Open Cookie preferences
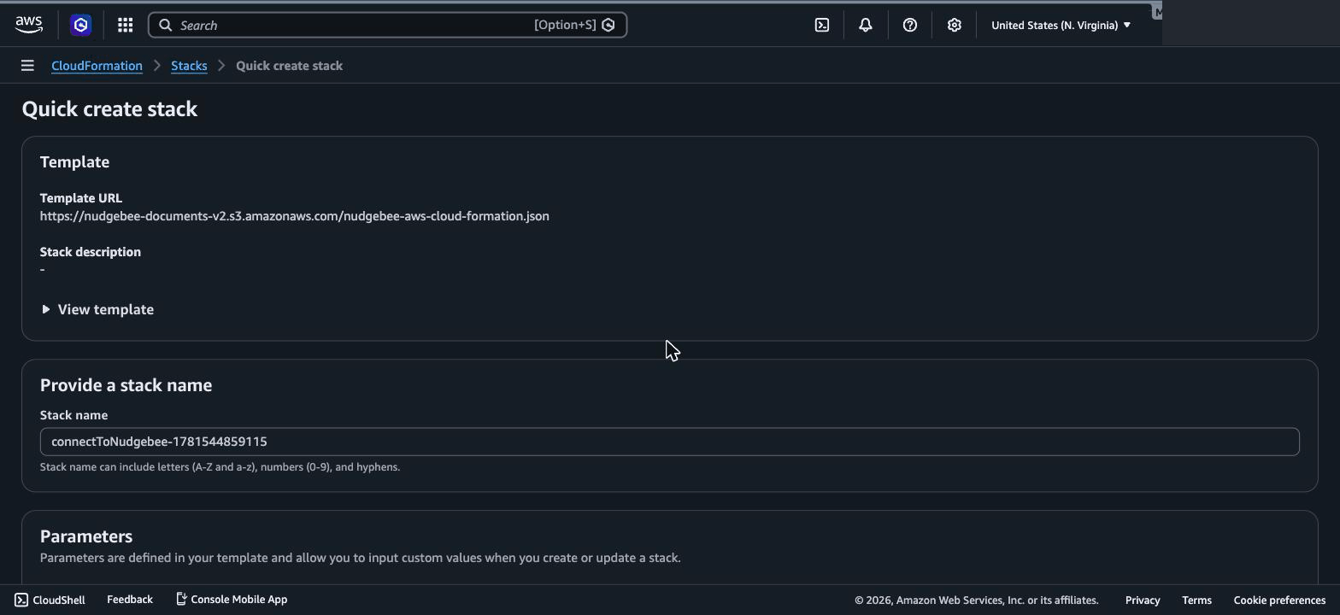This screenshot has height=615, width=1340. click(1279, 600)
